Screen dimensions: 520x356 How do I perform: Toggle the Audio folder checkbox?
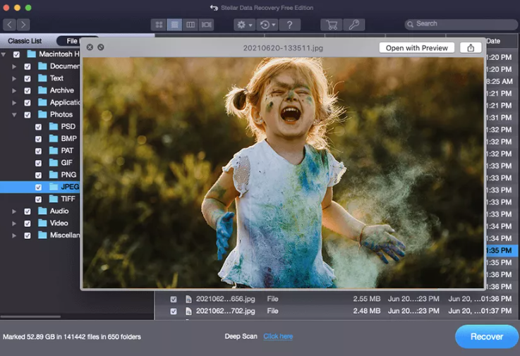tap(28, 211)
